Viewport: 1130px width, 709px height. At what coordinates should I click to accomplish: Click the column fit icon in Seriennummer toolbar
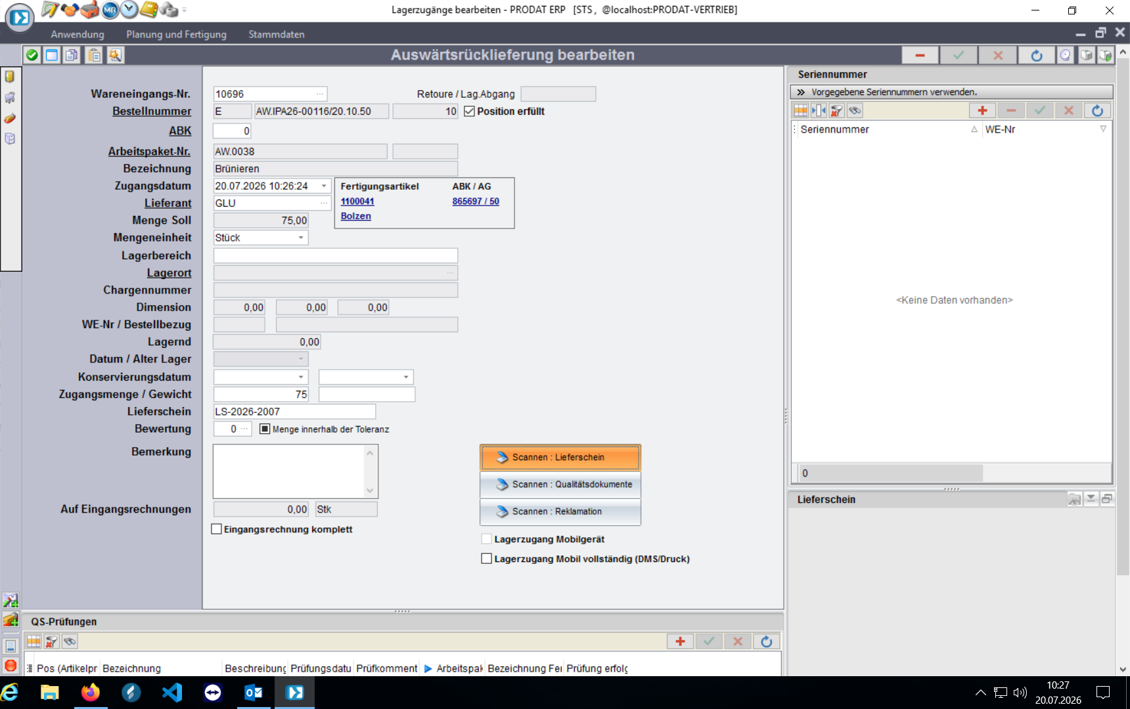coord(819,110)
